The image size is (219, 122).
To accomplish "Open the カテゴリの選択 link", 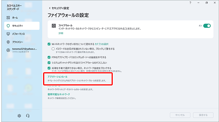I will pyautogui.click(x=101, y=44).
